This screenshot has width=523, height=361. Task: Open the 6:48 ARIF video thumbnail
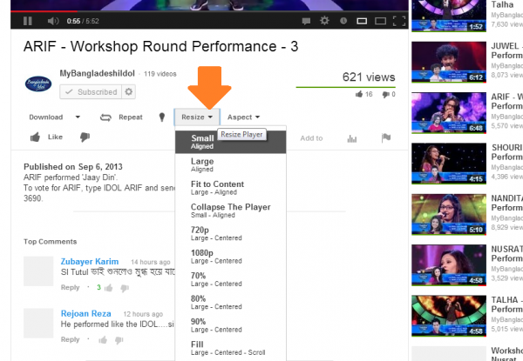[x=449, y=113]
